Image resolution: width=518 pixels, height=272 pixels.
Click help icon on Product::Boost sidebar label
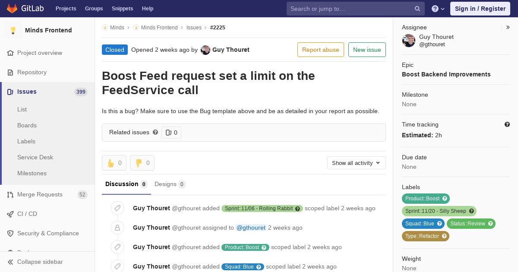pos(445,199)
